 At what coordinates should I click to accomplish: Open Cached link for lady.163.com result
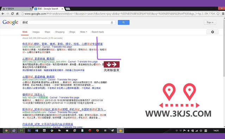(x=54, y=97)
